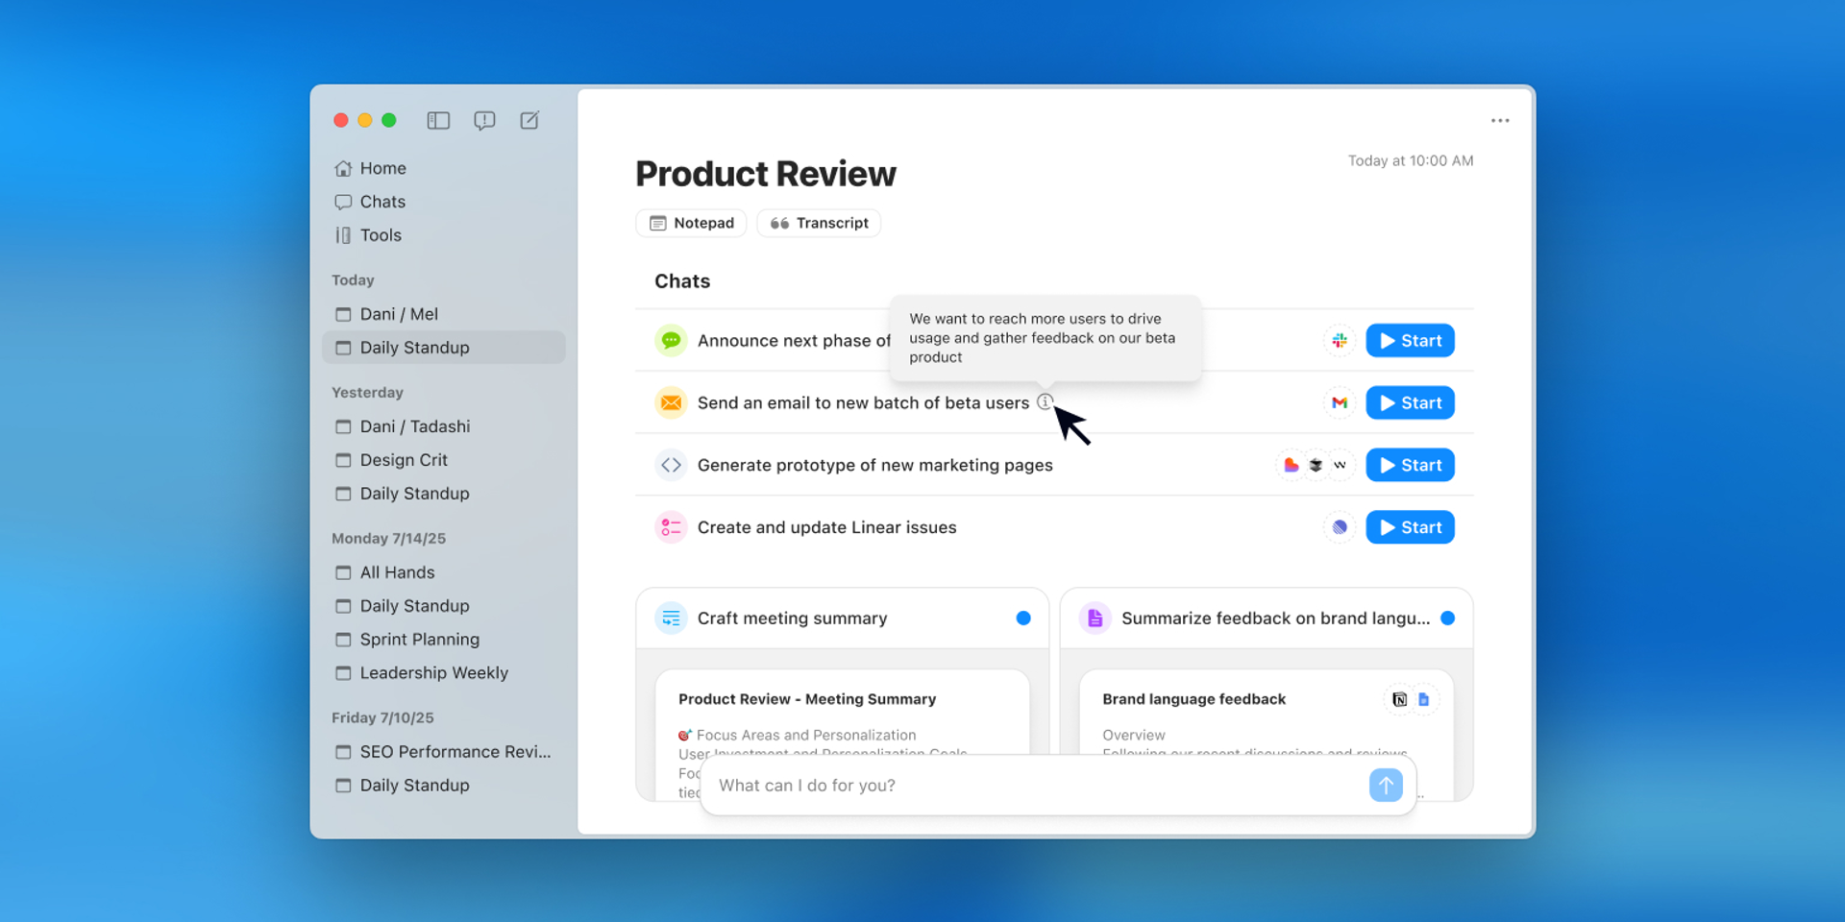This screenshot has height=922, width=1845.
Task: Start the Create and update Linear issues chat
Action: tap(1410, 527)
